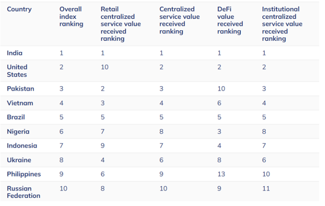Screen dimensions: 325x206
Task: Select the Philippines row label
Action: pyautogui.click(x=24, y=174)
